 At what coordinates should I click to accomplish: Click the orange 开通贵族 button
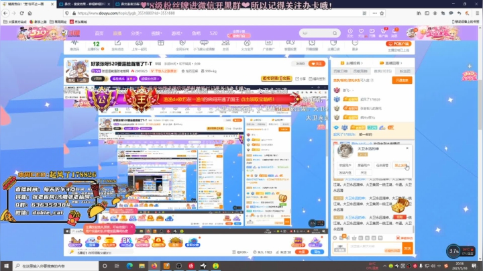[402, 80]
